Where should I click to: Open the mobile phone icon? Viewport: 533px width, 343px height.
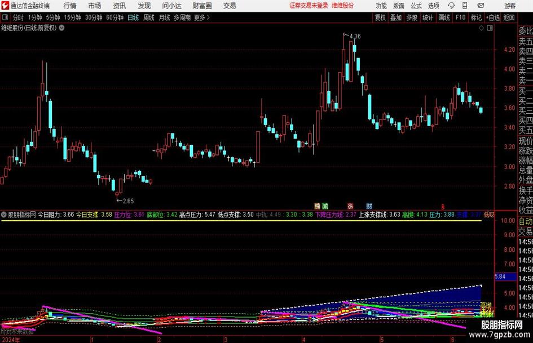[x=465, y=6]
